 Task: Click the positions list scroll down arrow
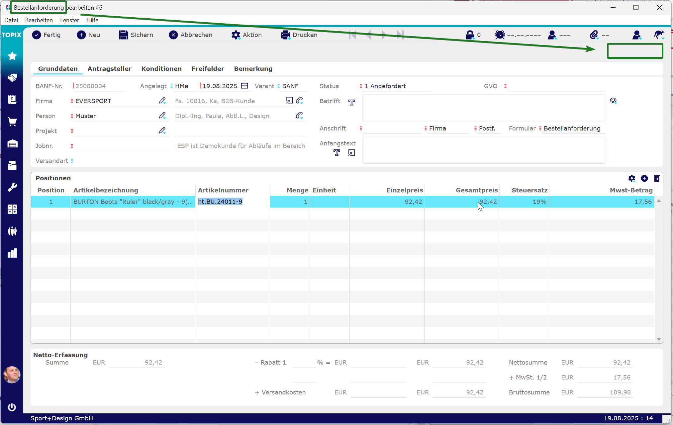pos(659,339)
